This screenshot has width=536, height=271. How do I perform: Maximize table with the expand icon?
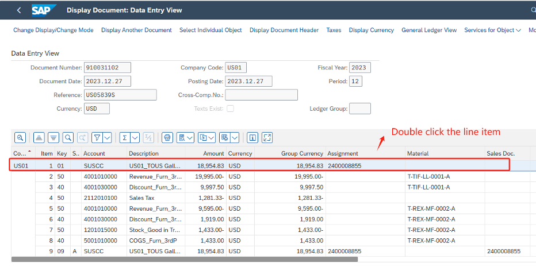coord(267,137)
